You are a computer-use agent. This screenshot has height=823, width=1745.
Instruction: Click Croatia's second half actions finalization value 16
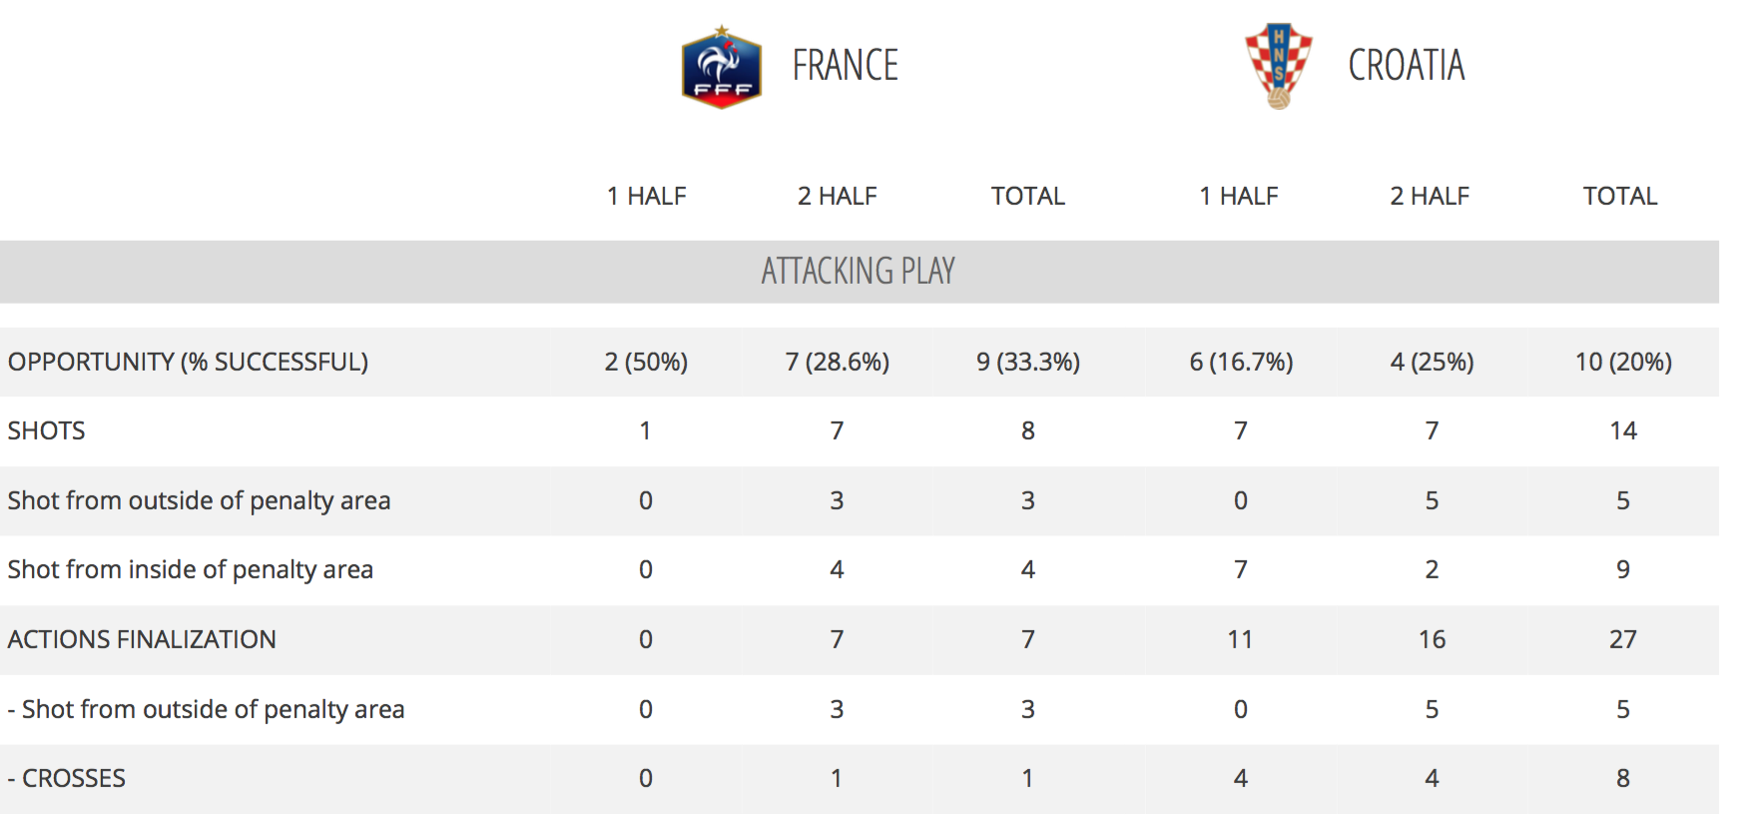1432,639
